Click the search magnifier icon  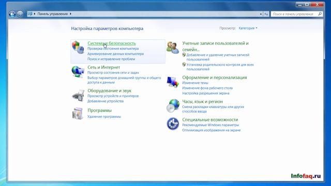tap(320, 14)
